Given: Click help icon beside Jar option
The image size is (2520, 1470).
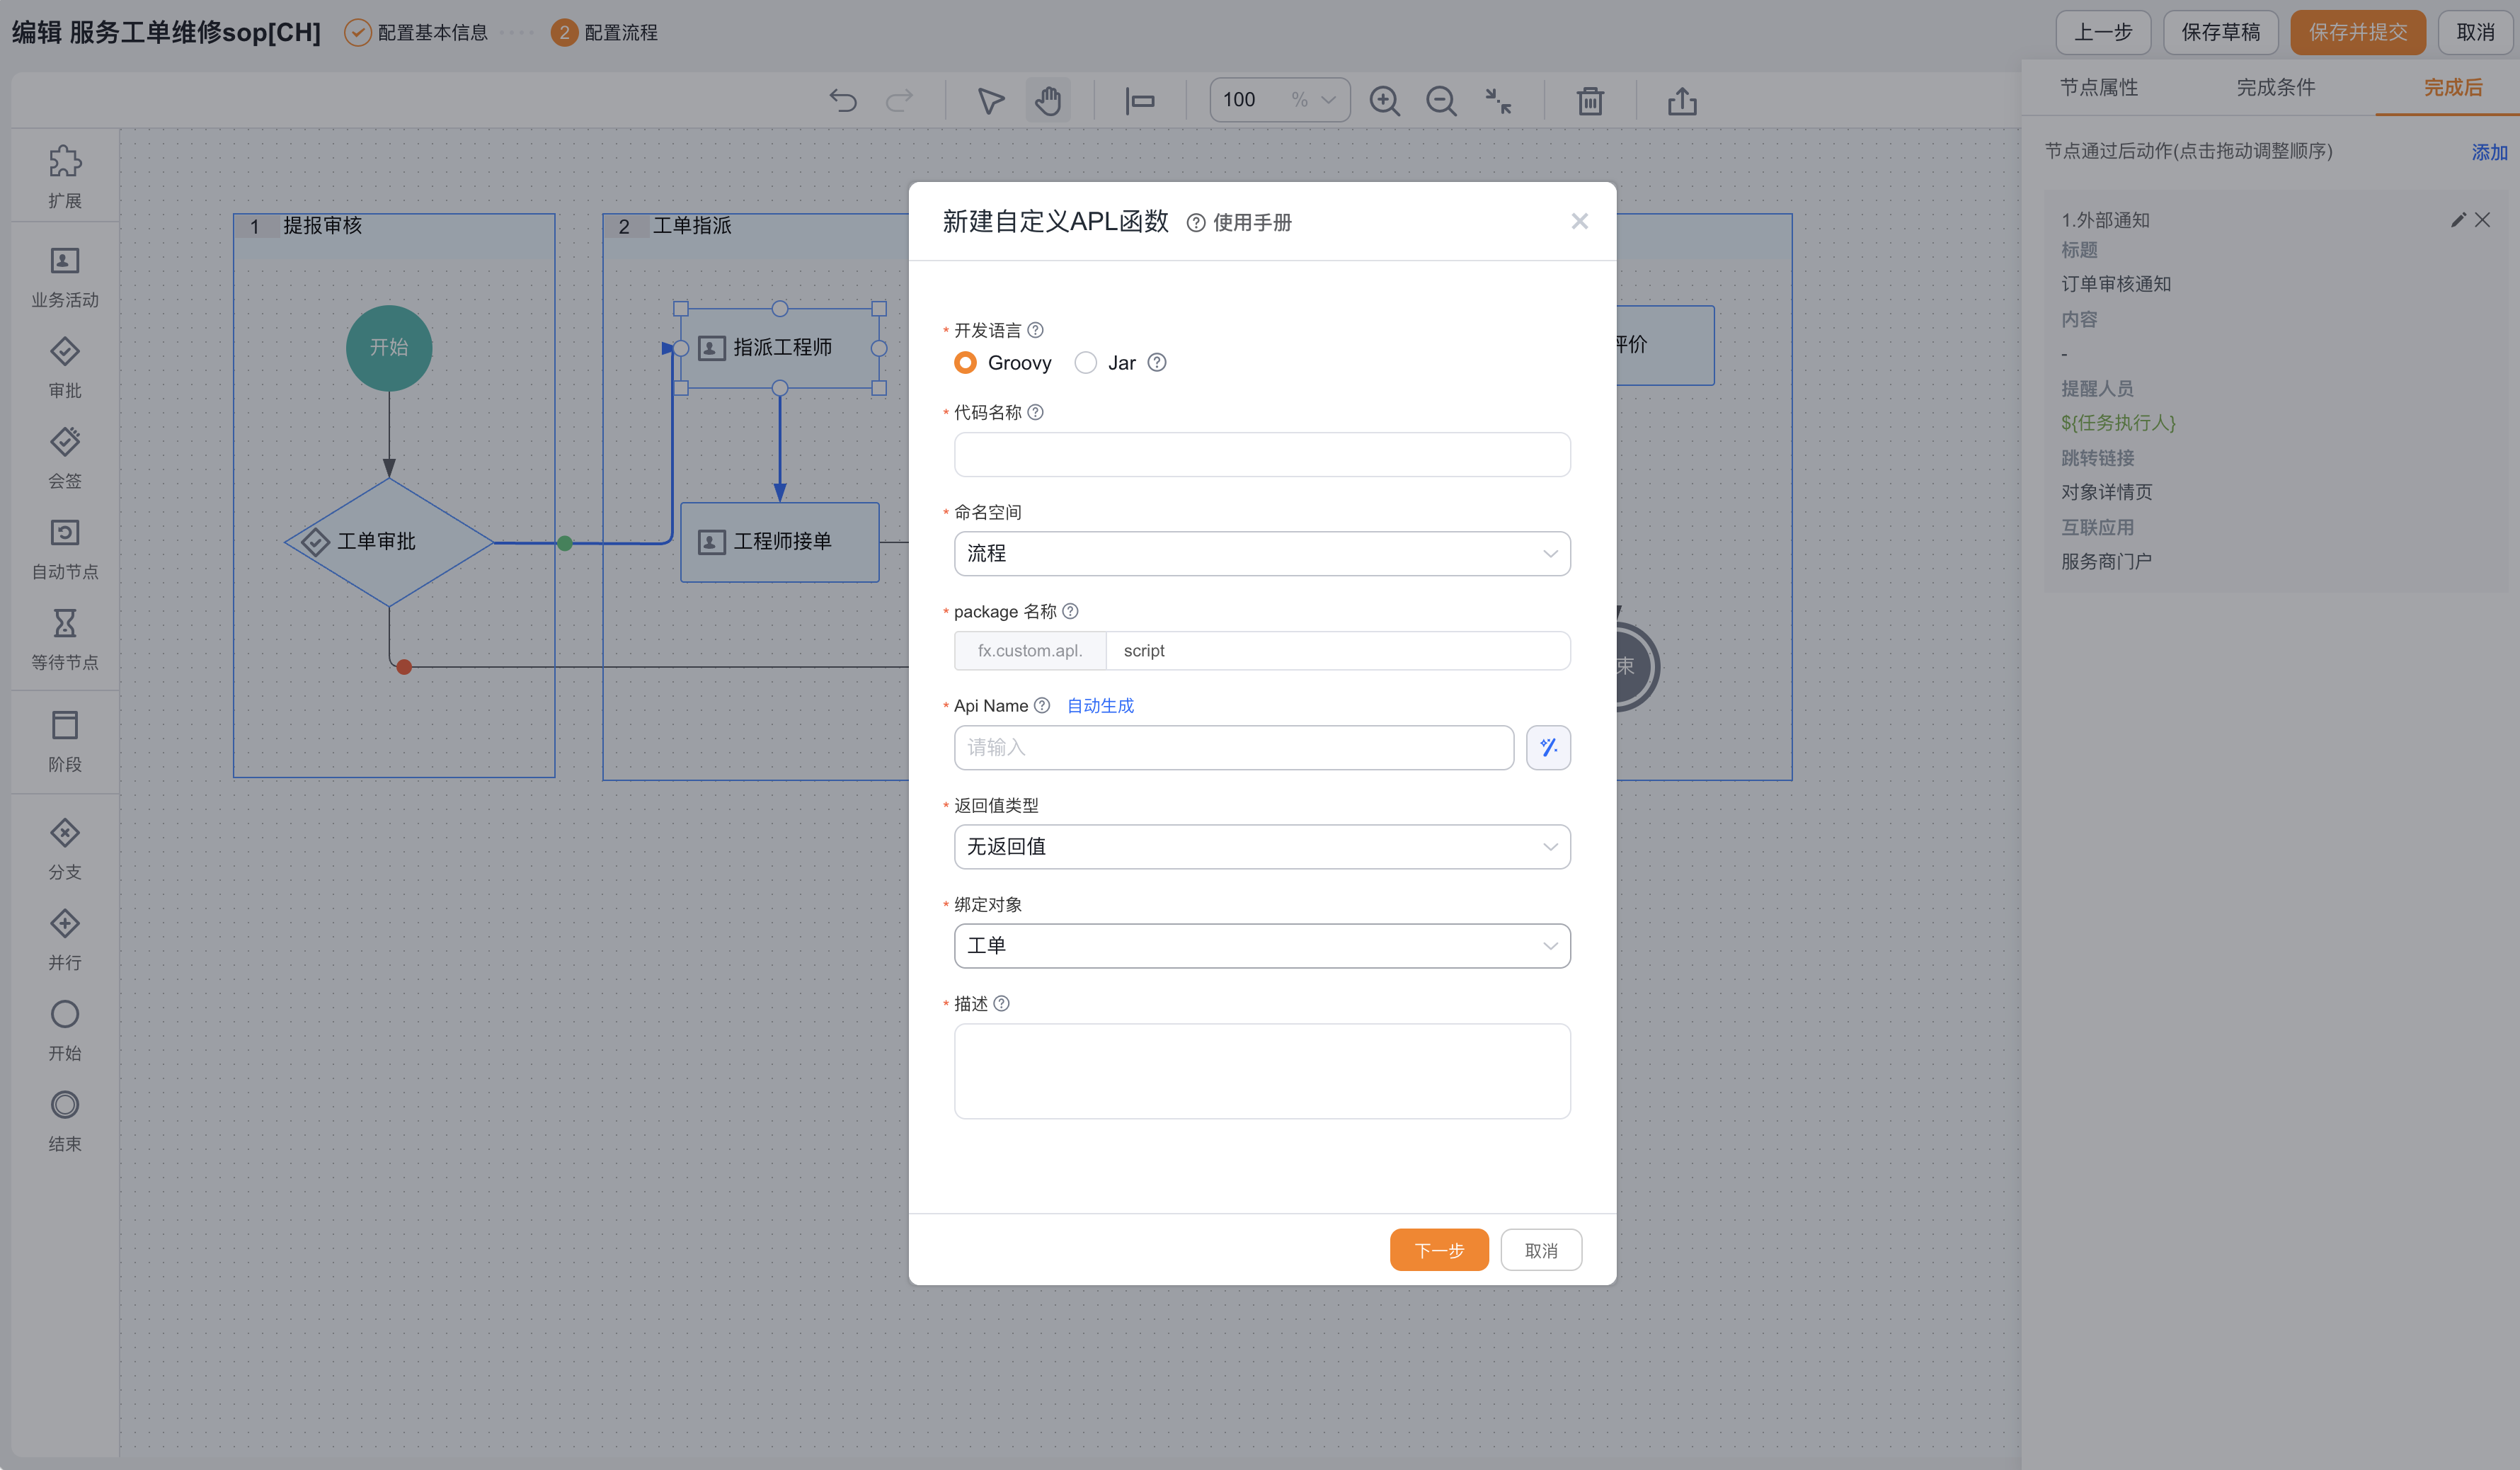Looking at the screenshot, I should 1157,362.
